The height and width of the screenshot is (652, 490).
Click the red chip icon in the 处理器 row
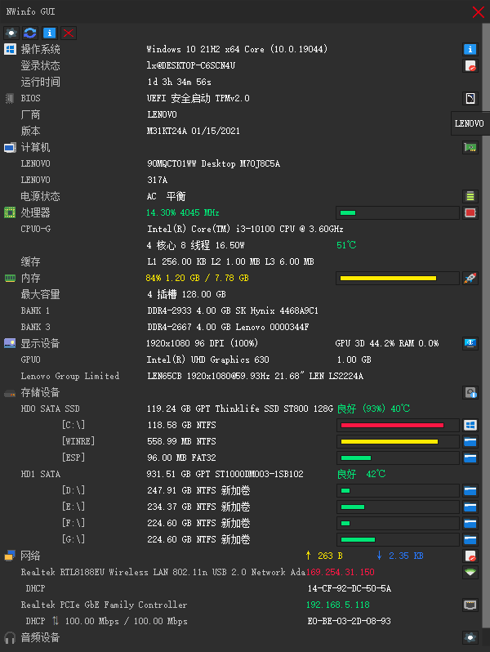(470, 213)
